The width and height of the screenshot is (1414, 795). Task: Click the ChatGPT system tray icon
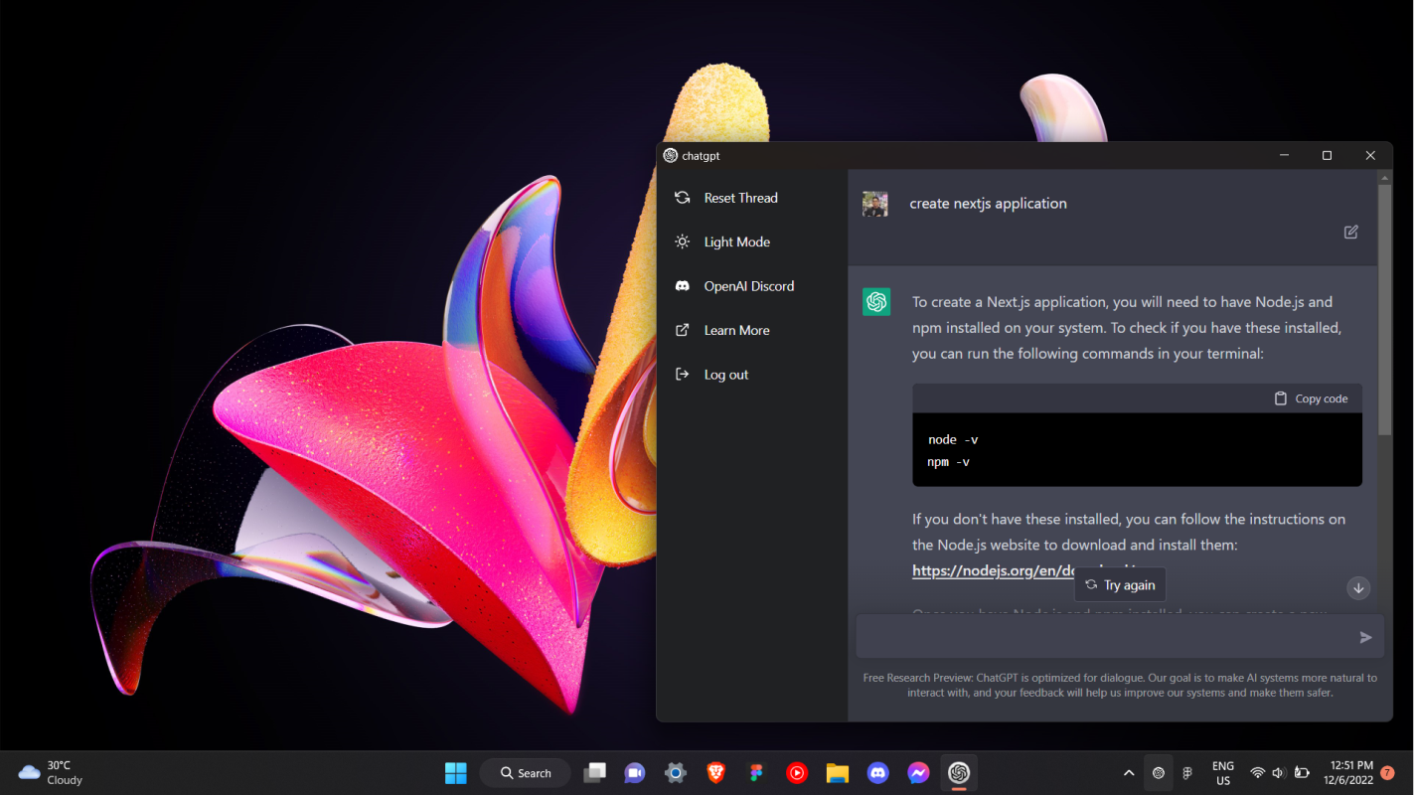point(1158,773)
